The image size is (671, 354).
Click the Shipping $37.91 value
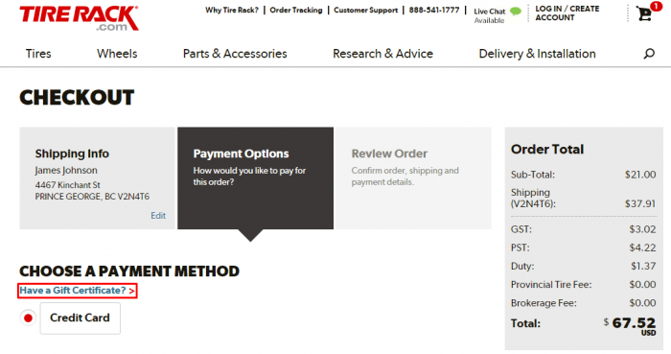(x=639, y=203)
